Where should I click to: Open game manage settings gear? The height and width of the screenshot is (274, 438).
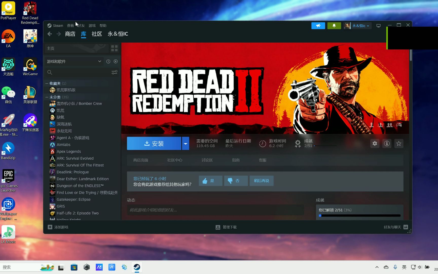tap(375, 144)
